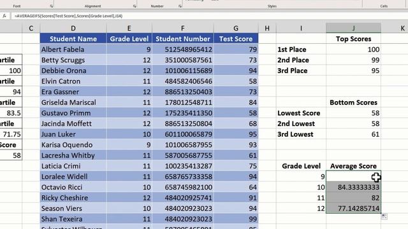Select the Gustavo Primm name cell
The image size is (408, 229).
click(73, 113)
